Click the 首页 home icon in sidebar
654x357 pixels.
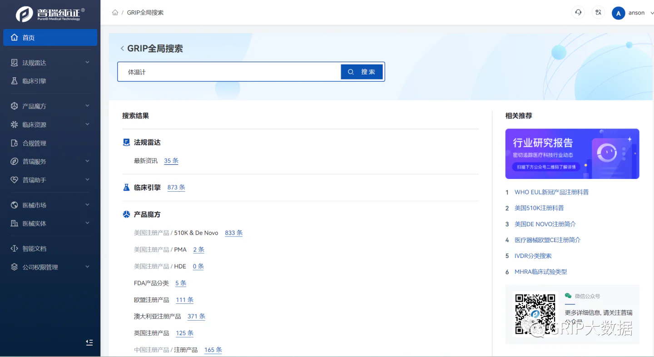[x=15, y=37]
